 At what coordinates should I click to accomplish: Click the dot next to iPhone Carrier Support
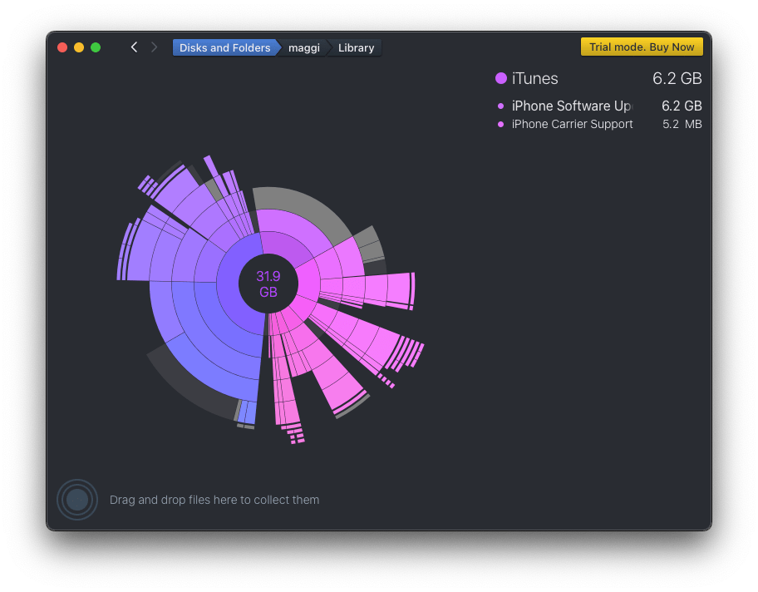(500, 125)
